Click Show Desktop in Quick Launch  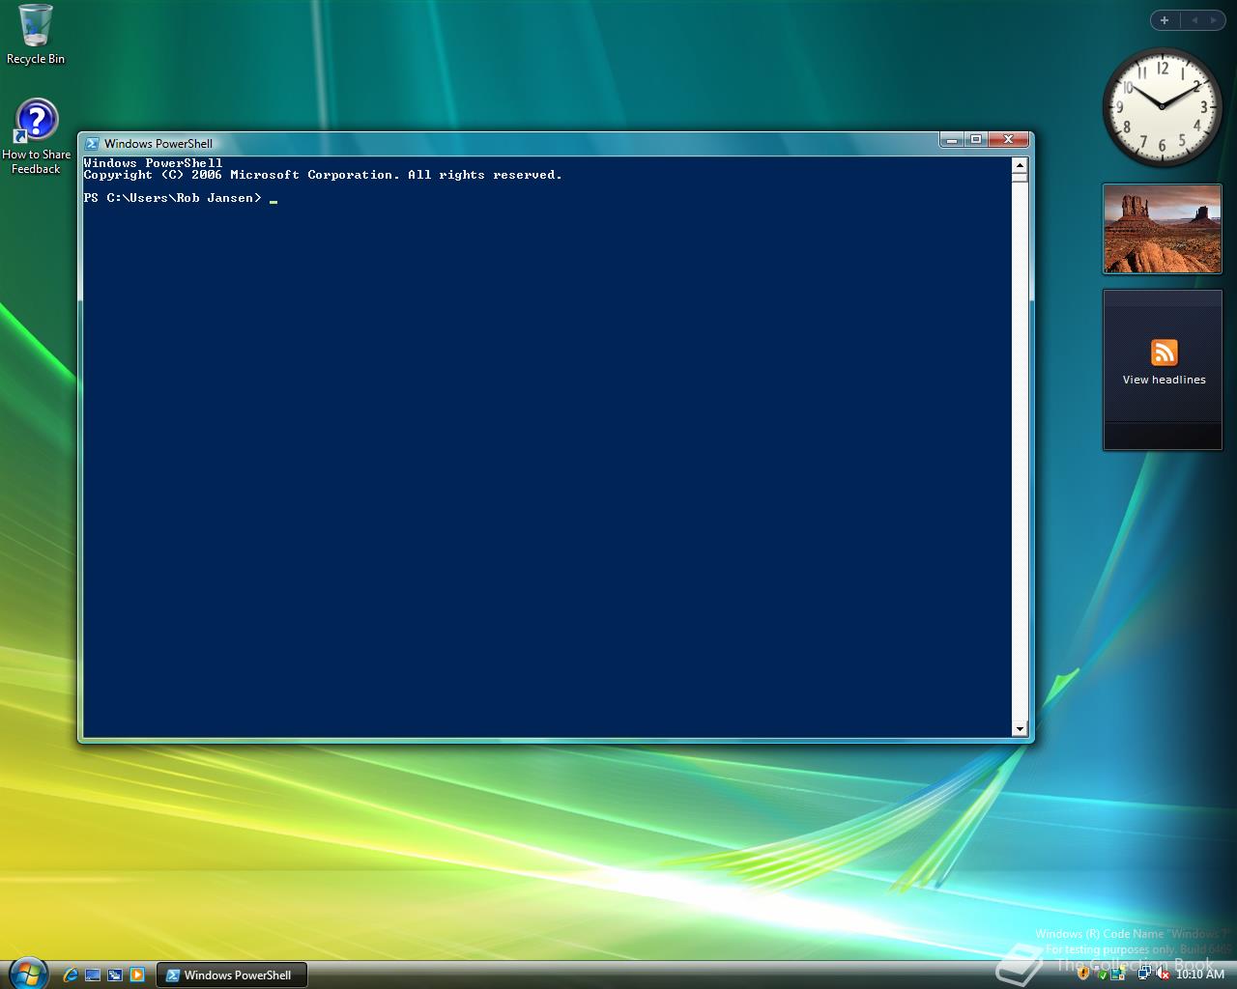pos(93,975)
